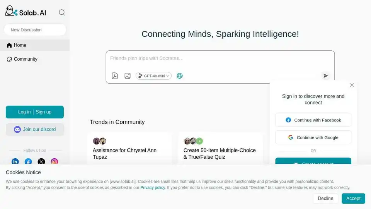371x209 pixels.
Task: Open the Privacy policy link
Action: pos(153,187)
